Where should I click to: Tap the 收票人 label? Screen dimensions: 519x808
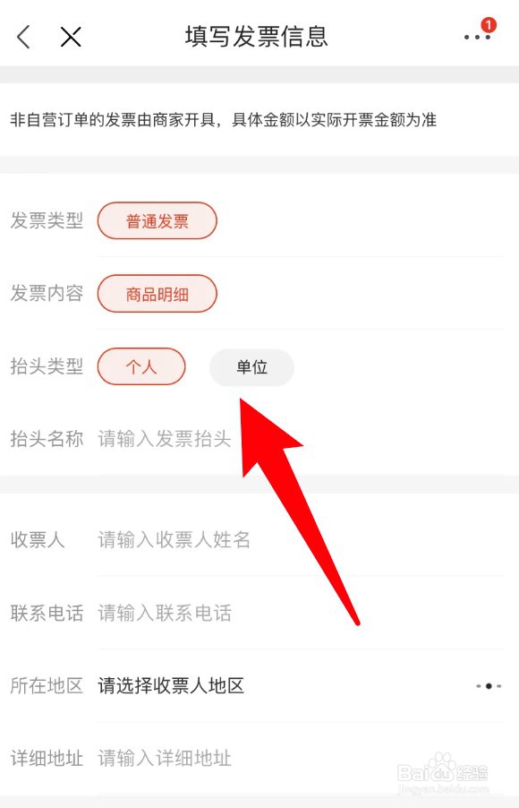pyautogui.click(x=38, y=539)
